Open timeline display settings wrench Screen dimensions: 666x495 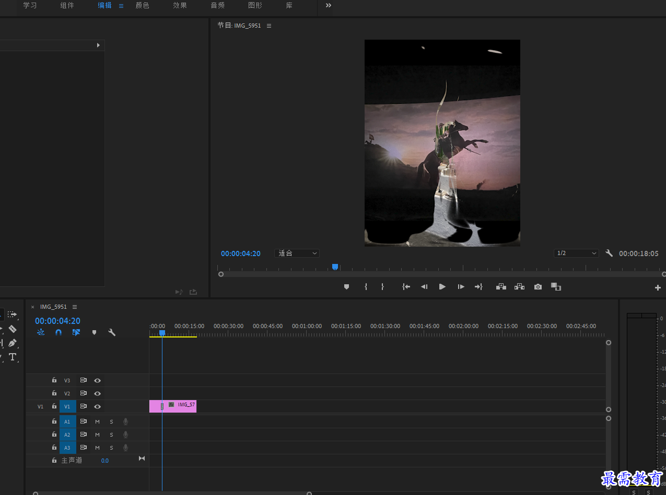click(112, 332)
